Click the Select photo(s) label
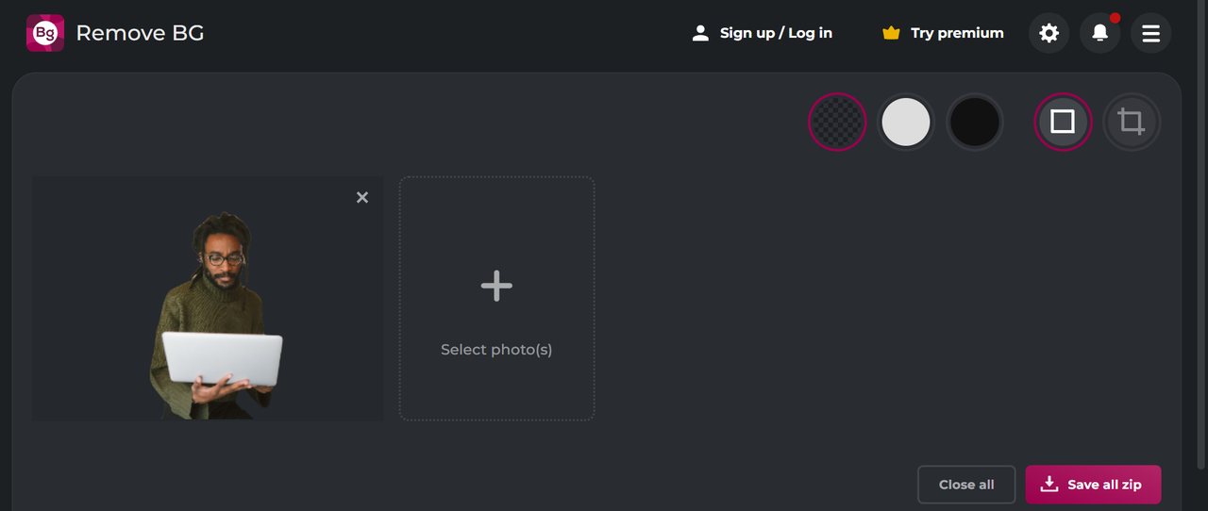This screenshot has height=511, width=1208. click(496, 350)
